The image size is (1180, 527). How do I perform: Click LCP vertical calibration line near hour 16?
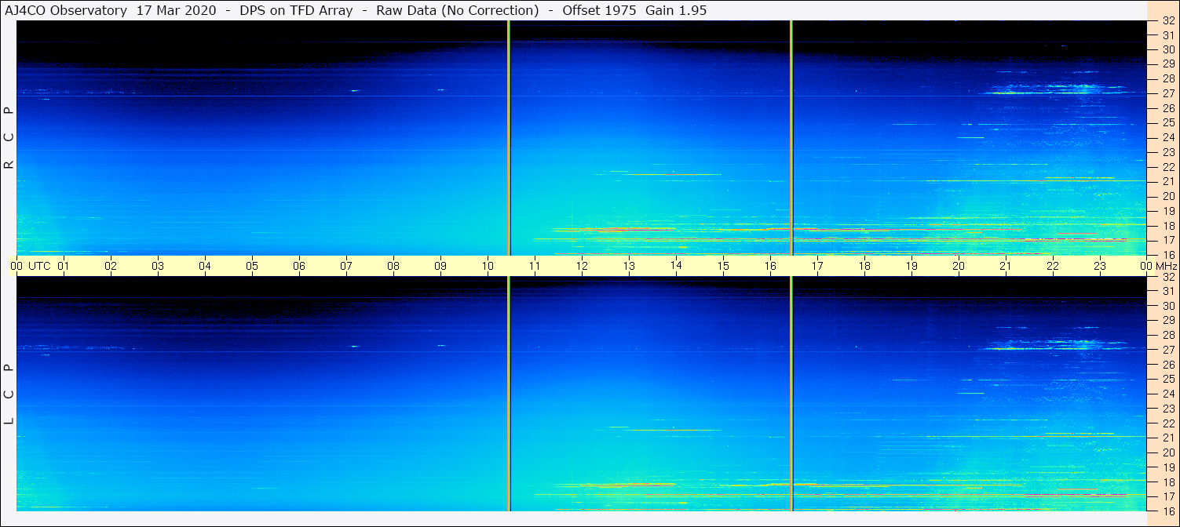tap(791, 394)
